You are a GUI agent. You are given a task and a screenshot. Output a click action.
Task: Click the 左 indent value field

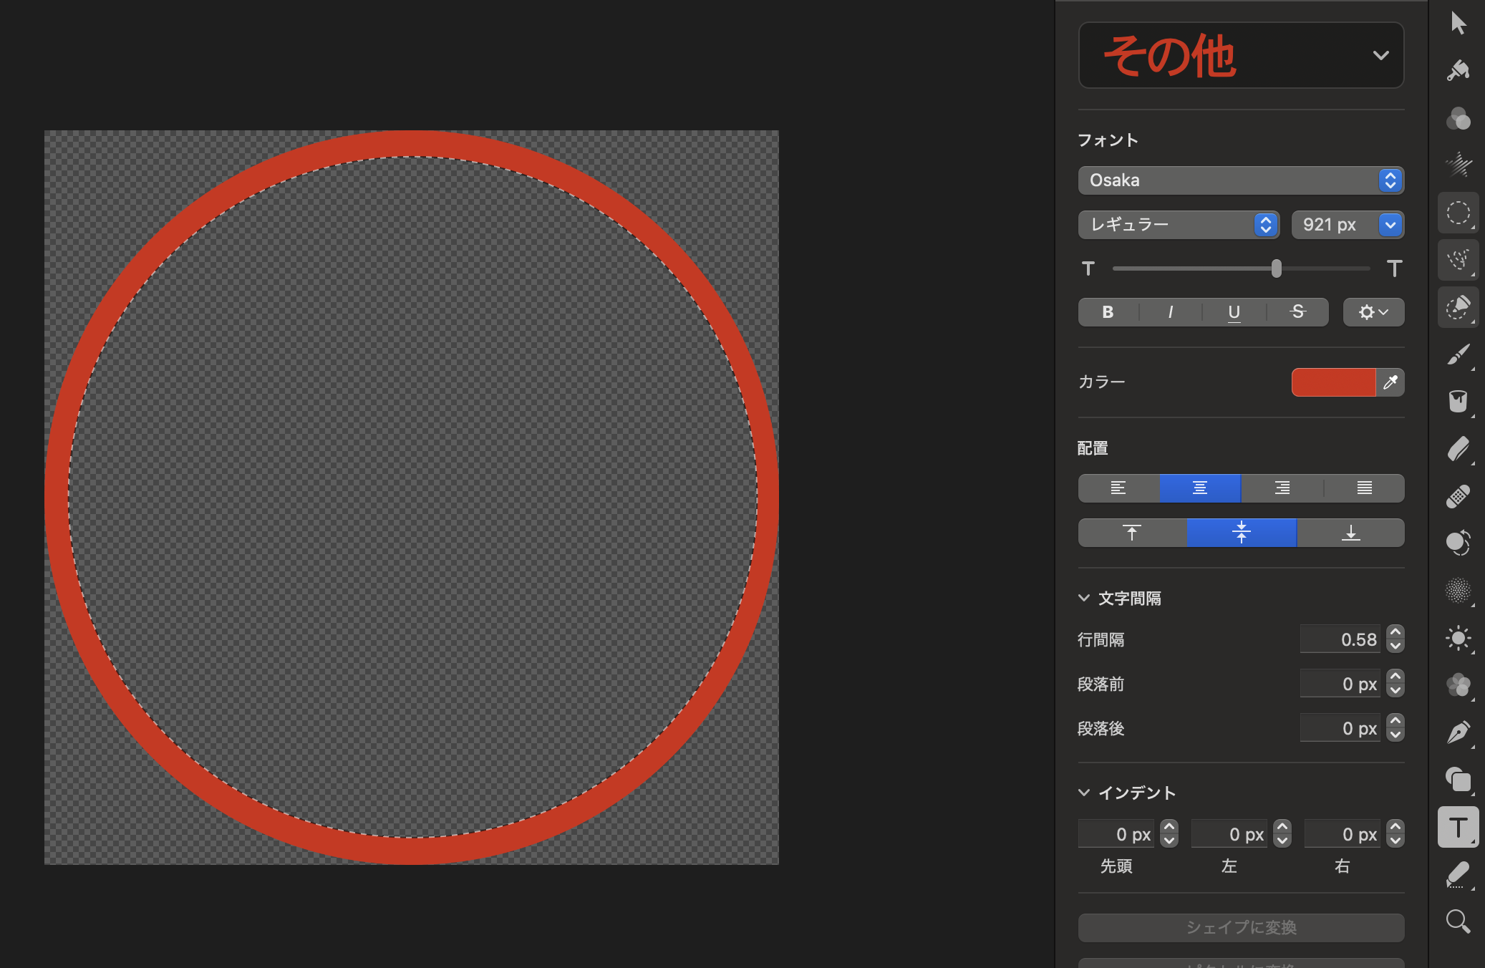(1229, 834)
